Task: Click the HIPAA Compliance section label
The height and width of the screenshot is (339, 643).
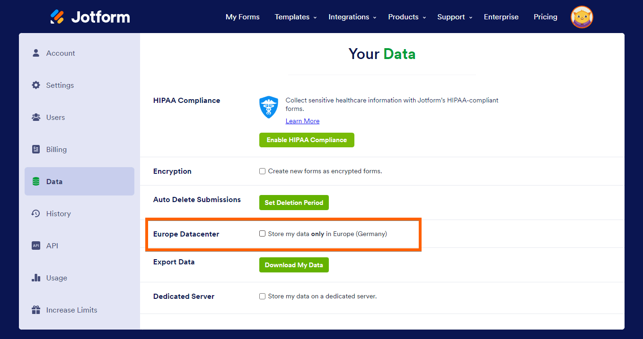Action: point(186,100)
